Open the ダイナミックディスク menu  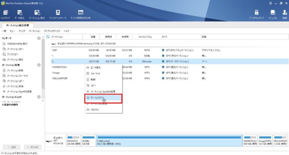pos(52,31)
